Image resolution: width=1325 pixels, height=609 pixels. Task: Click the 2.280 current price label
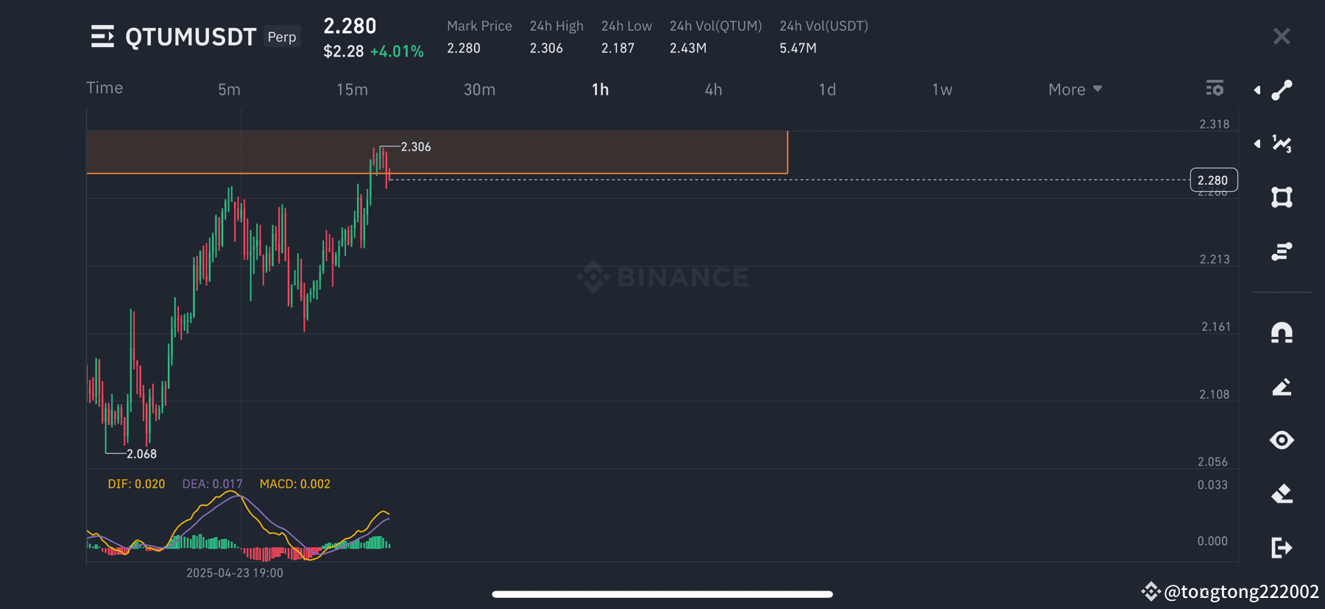click(x=1214, y=180)
